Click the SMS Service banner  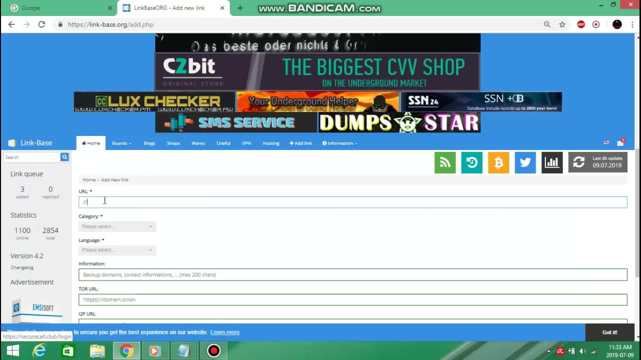(236, 122)
